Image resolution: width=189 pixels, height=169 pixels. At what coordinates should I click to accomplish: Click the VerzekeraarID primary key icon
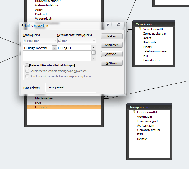140,29
